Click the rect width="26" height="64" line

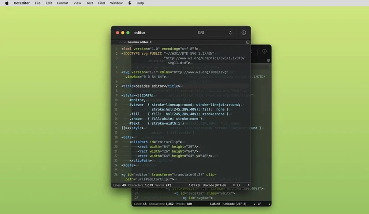point(168,151)
